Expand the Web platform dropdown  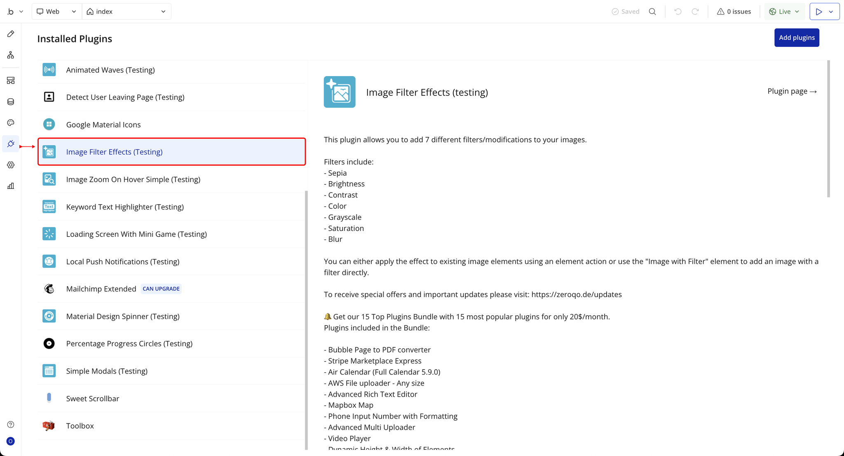[x=56, y=12]
